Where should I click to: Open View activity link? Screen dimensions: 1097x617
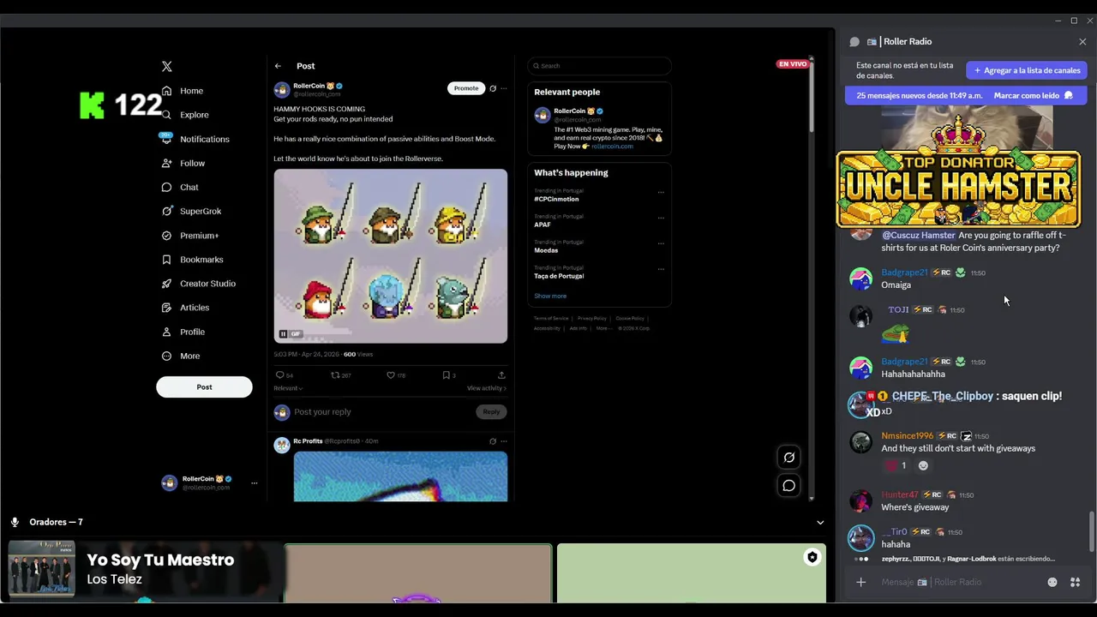pos(487,388)
